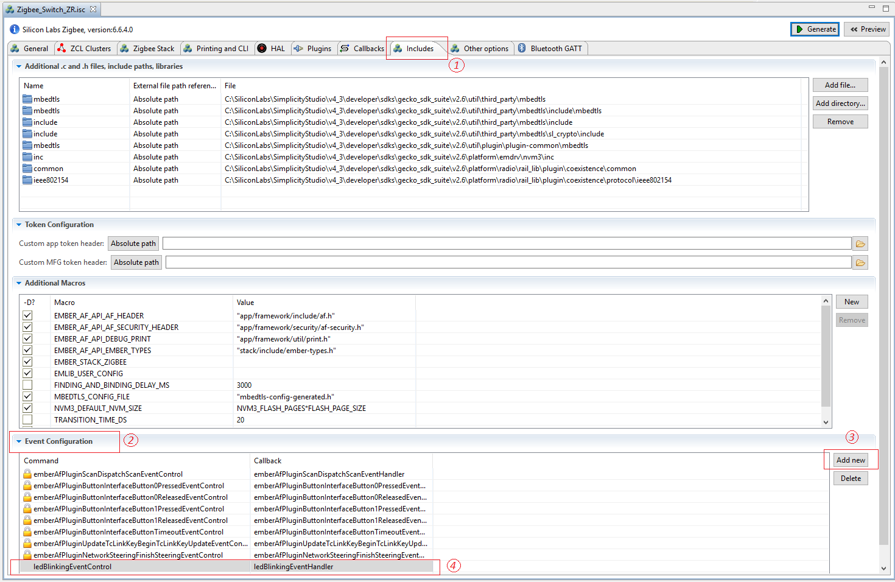
Task: Click the Generate button
Action: (x=815, y=29)
